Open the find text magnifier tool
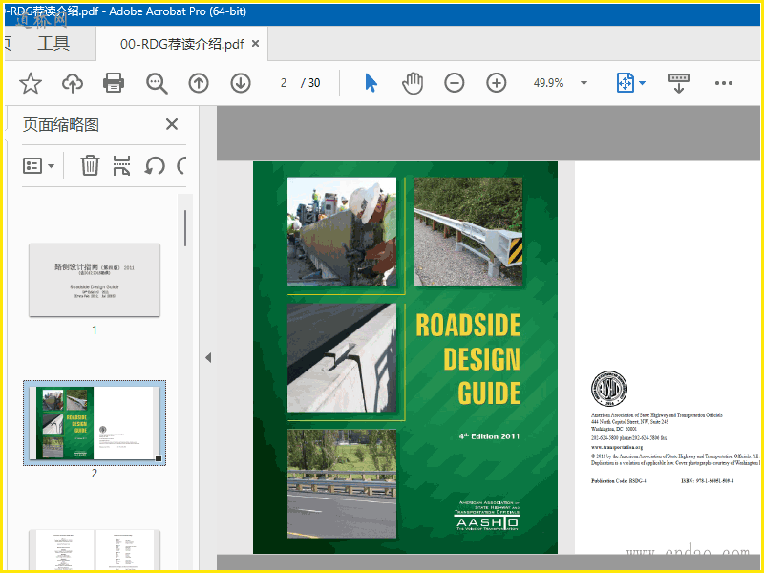764x573 pixels. pos(157,83)
